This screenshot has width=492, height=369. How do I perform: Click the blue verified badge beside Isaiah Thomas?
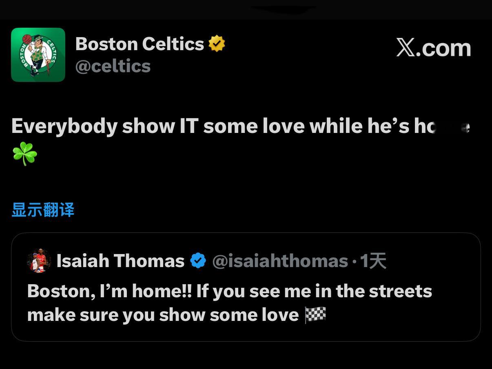click(x=198, y=260)
